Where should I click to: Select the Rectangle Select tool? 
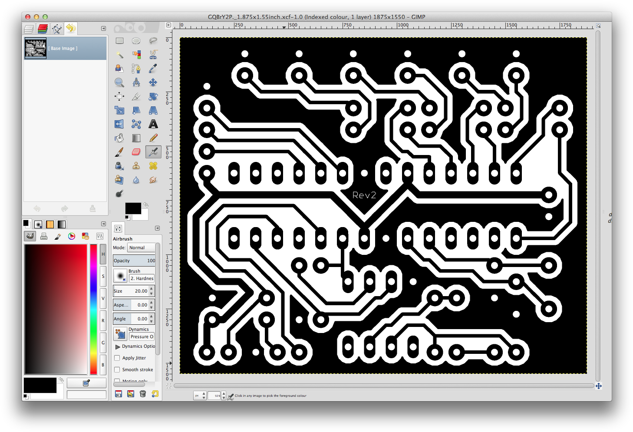119,41
